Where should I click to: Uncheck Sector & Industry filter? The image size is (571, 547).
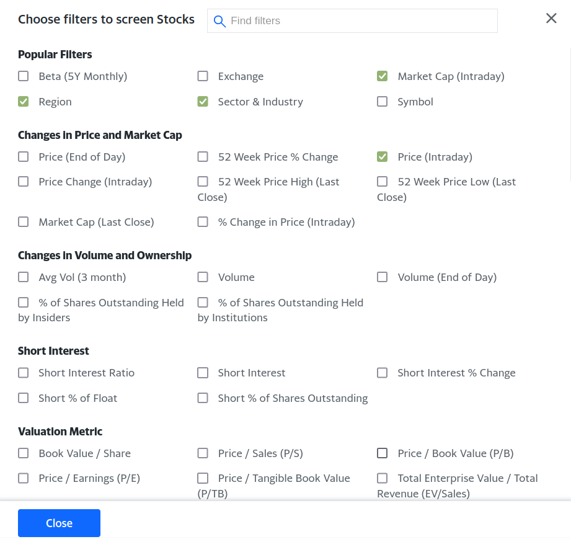tap(203, 102)
